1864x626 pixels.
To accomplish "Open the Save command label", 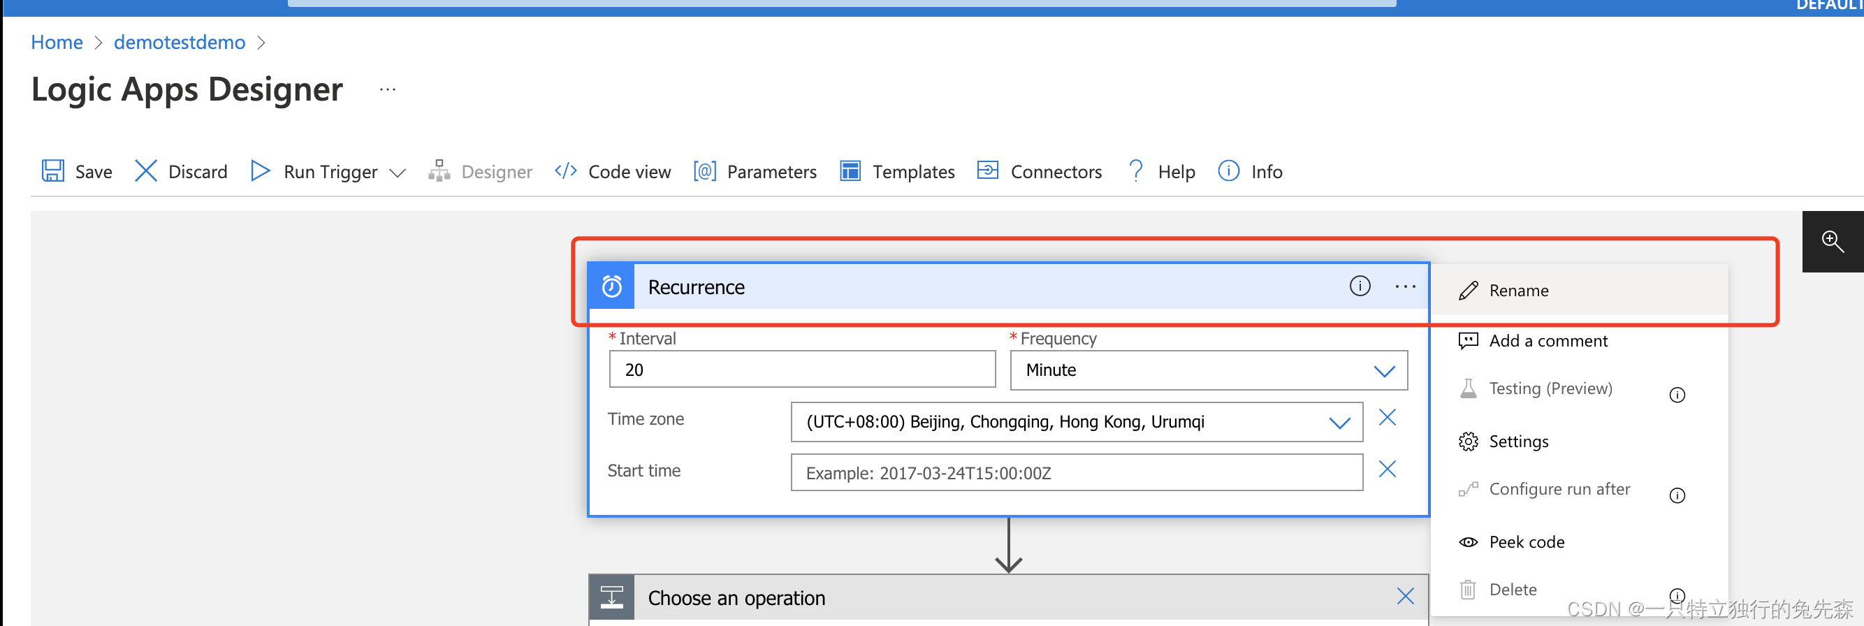I will coord(94,171).
